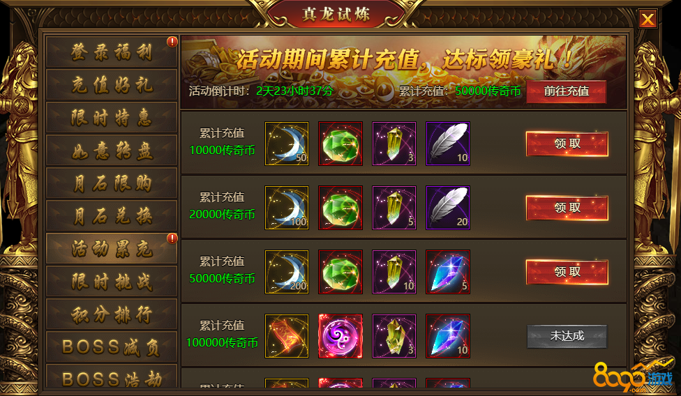The image size is (681, 396).
Task: Click the red scroll icon in the 100000 tier
Action: click(287, 336)
